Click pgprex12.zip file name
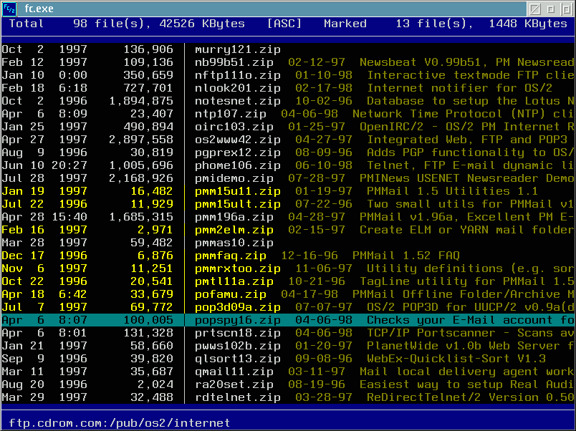 tap(238, 152)
